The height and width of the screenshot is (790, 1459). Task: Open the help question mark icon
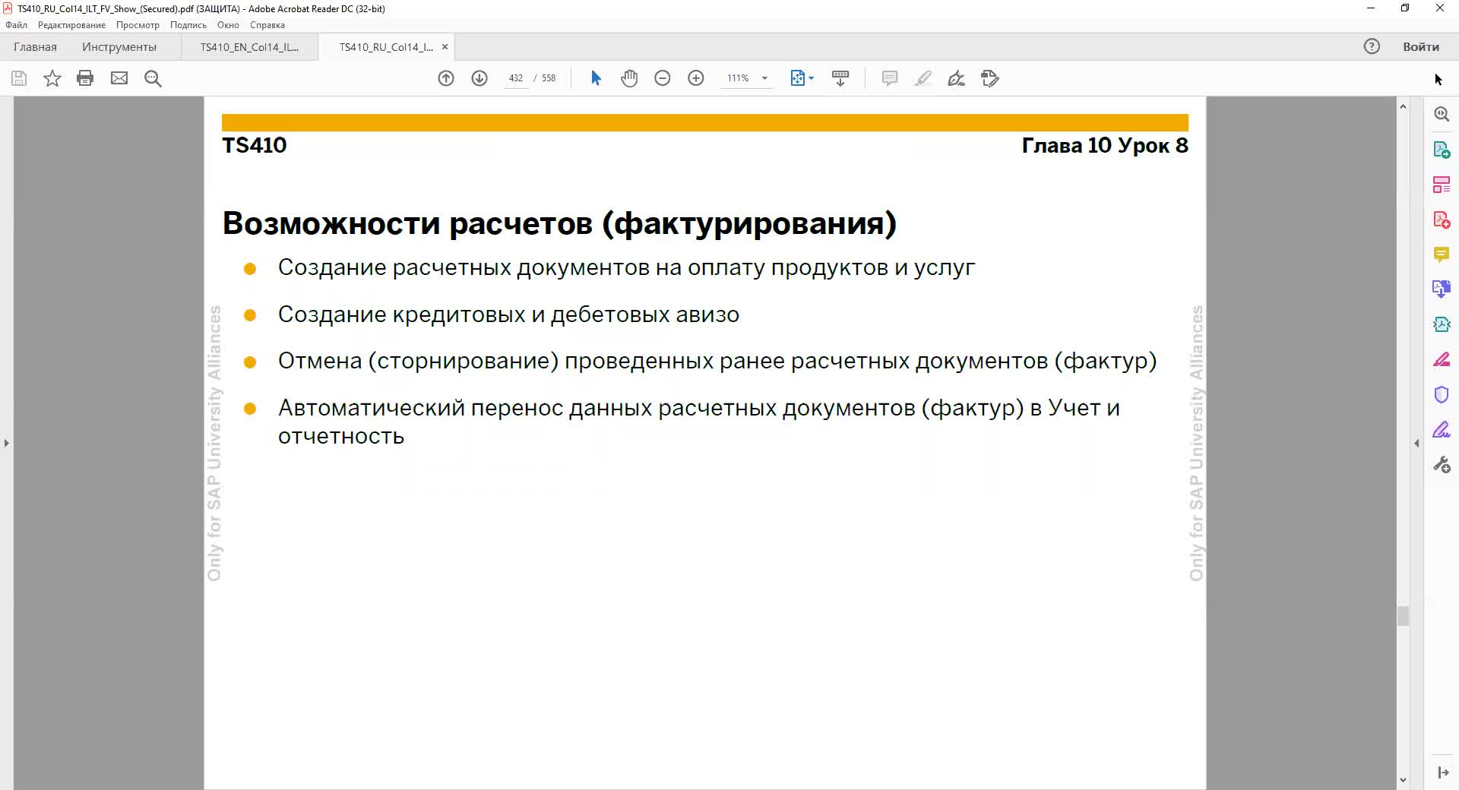point(1372,46)
